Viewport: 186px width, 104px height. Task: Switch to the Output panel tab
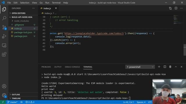58,67
